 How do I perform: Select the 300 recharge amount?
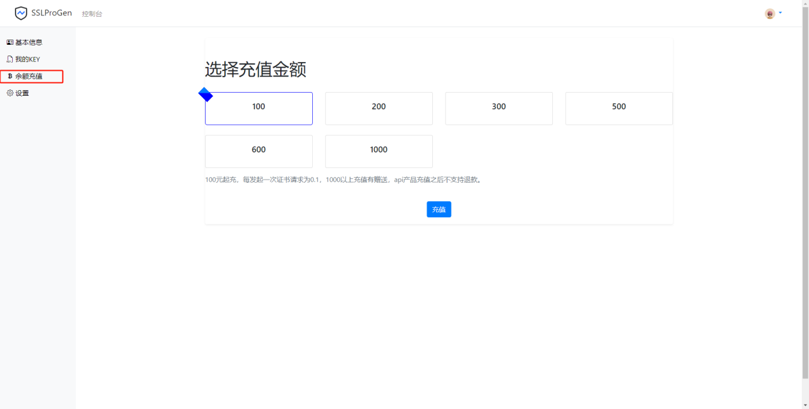click(x=499, y=108)
